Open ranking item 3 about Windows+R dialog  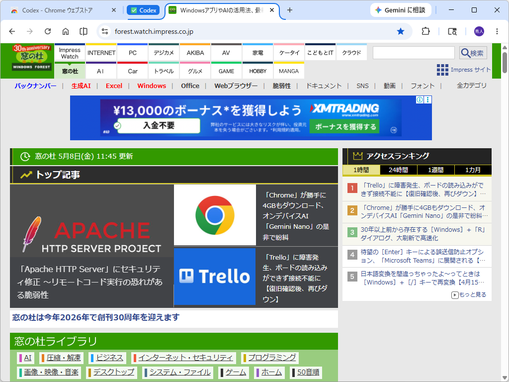423,234
